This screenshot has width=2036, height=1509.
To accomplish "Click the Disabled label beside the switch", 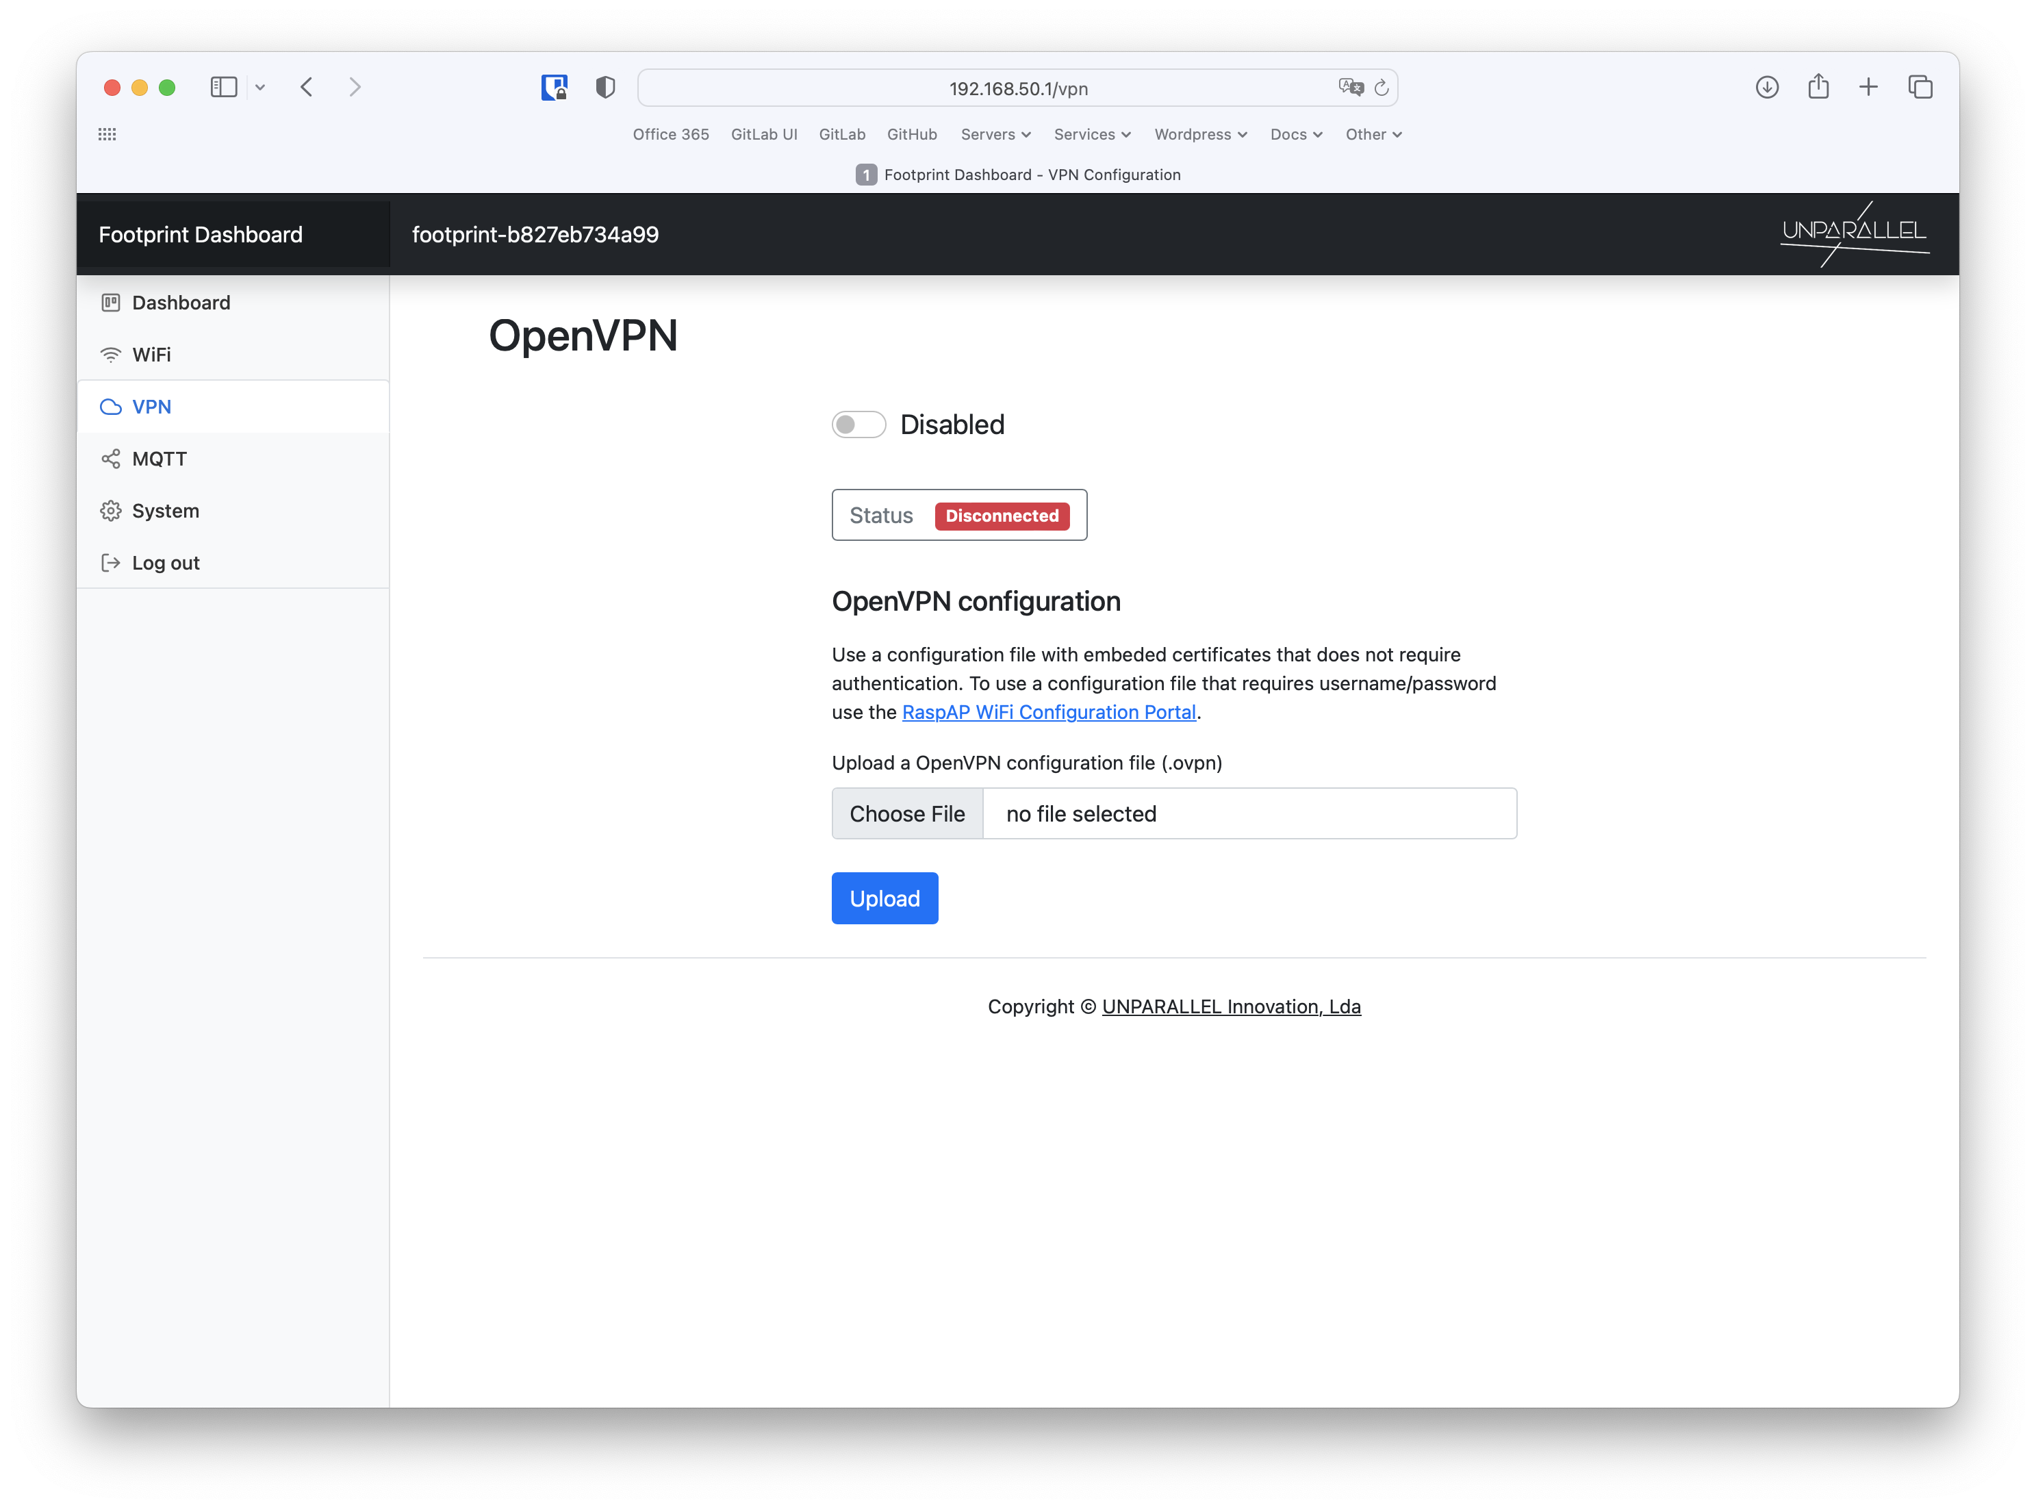I will coord(952,424).
